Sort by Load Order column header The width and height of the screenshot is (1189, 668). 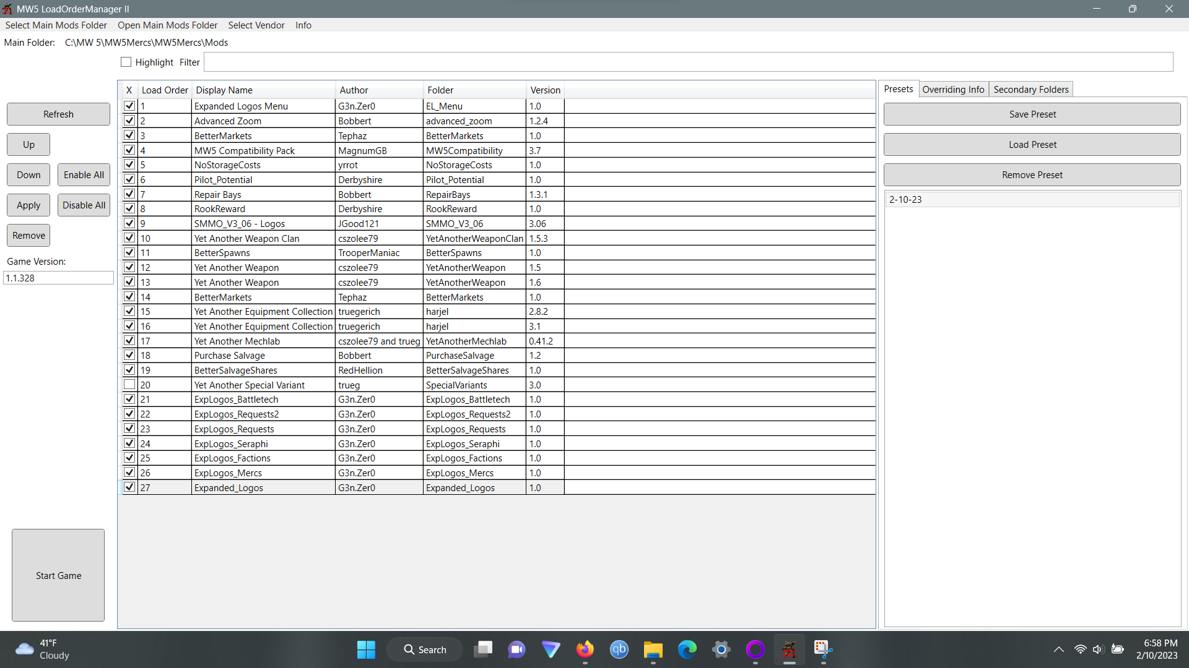pos(165,90)
